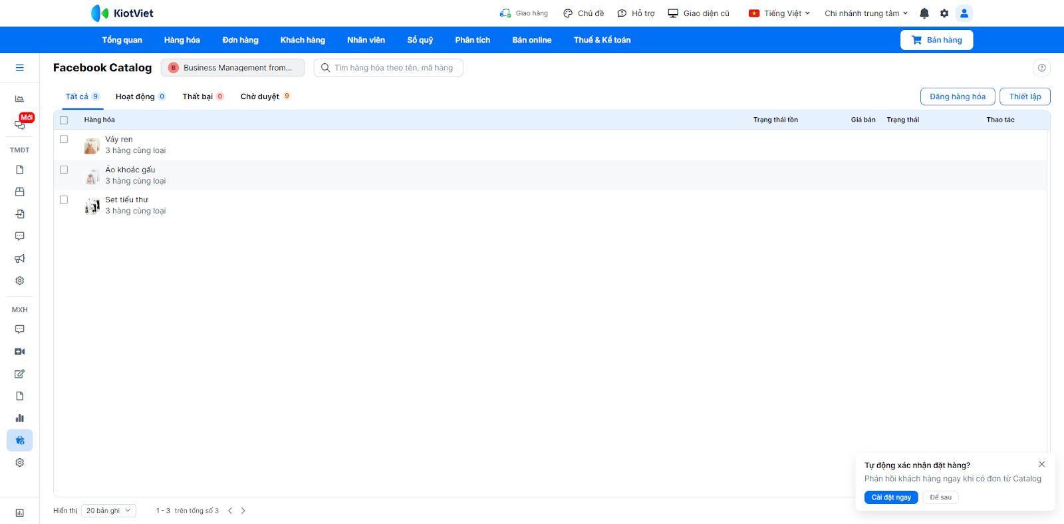Open the gear settings icon under MXH
This screenshot has height=524, width=1064.
click(20, 463)
